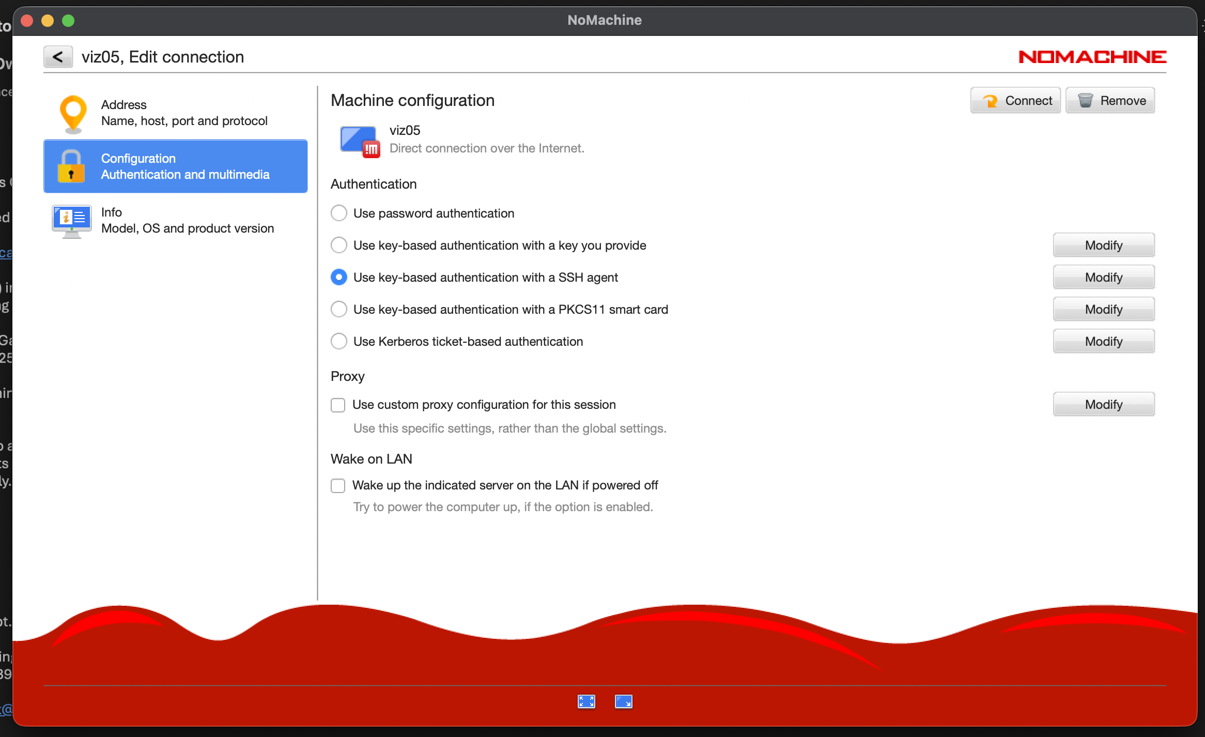Click the fullscreen icon in bottom bar
1205x737 pixels.
coord(586,701)
